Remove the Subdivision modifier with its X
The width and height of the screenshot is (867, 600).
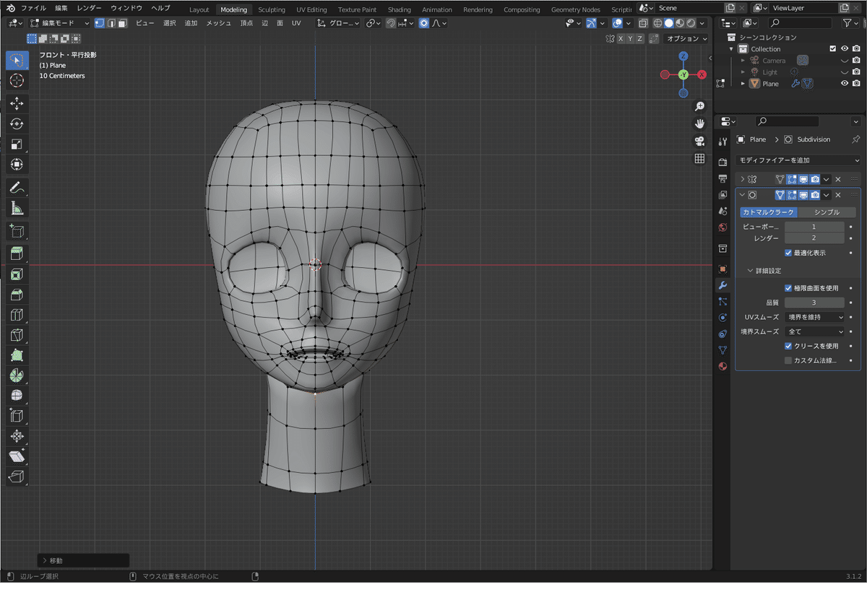[838, 195]
